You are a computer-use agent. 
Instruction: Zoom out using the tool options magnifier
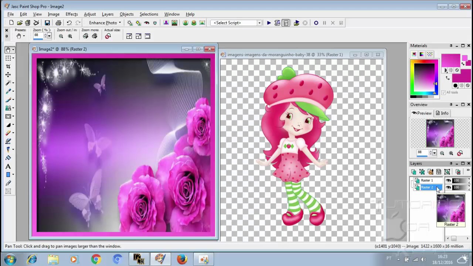pyautogui.click(x=61, y=36)
